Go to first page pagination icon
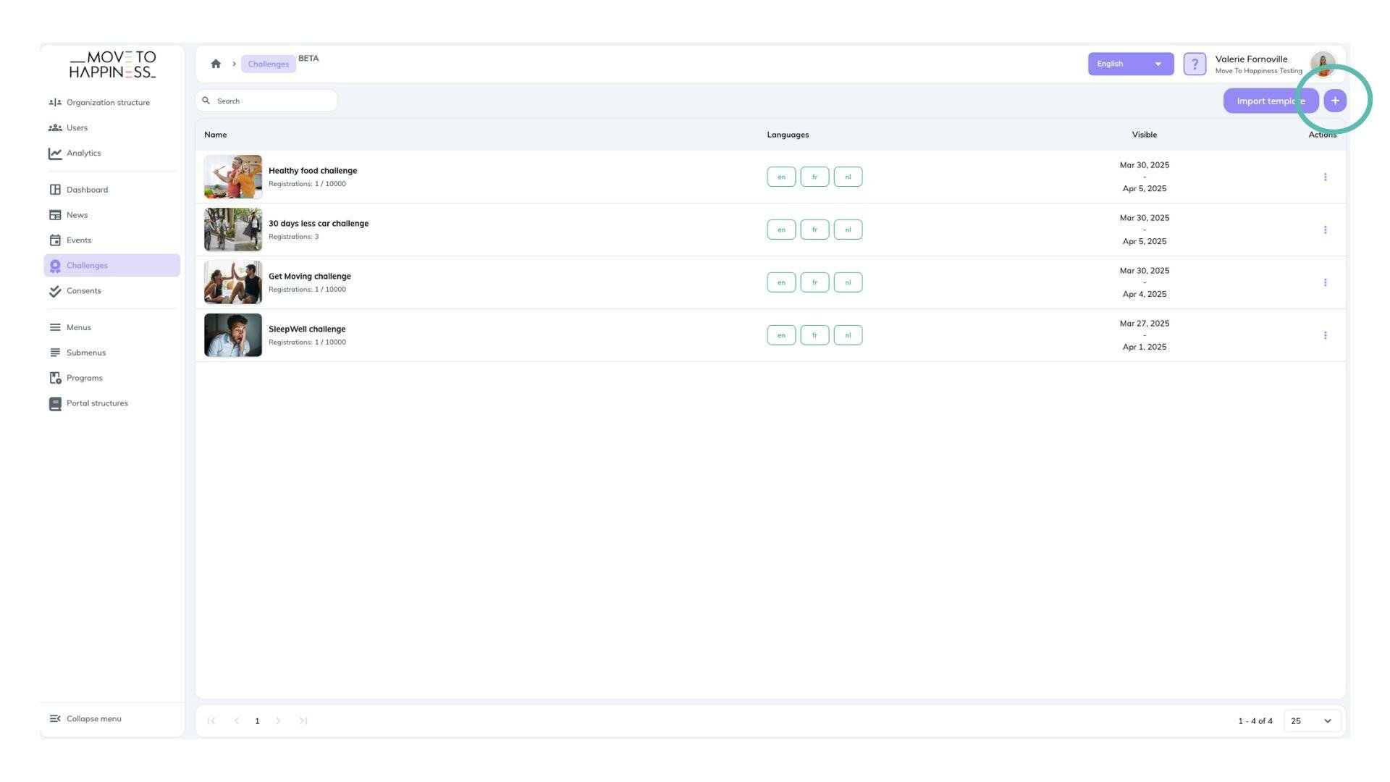1390x782 pixels. point(211,721)
